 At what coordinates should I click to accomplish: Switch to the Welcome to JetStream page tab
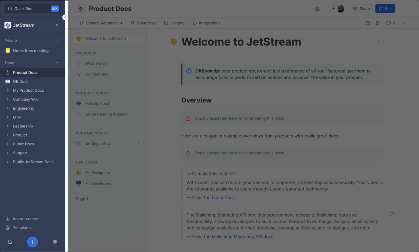[105, 38]
